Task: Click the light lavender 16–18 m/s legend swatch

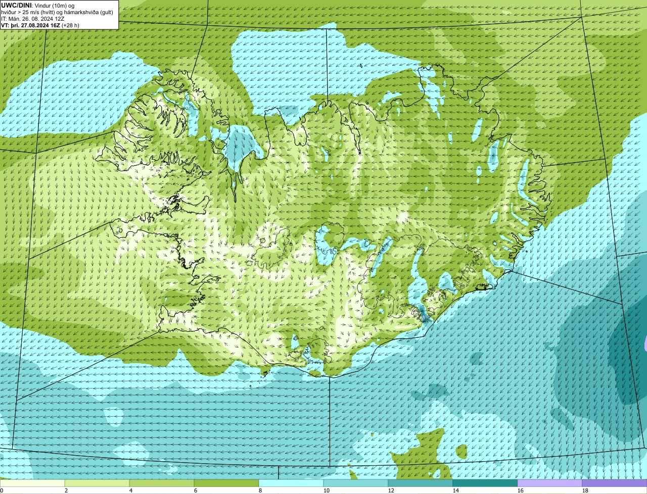Action: [550, 483]
